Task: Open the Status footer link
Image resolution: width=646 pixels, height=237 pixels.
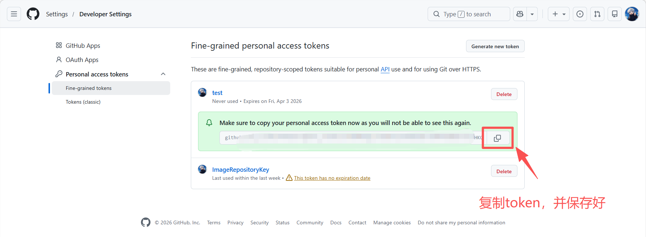Action: tap(282, 223)
